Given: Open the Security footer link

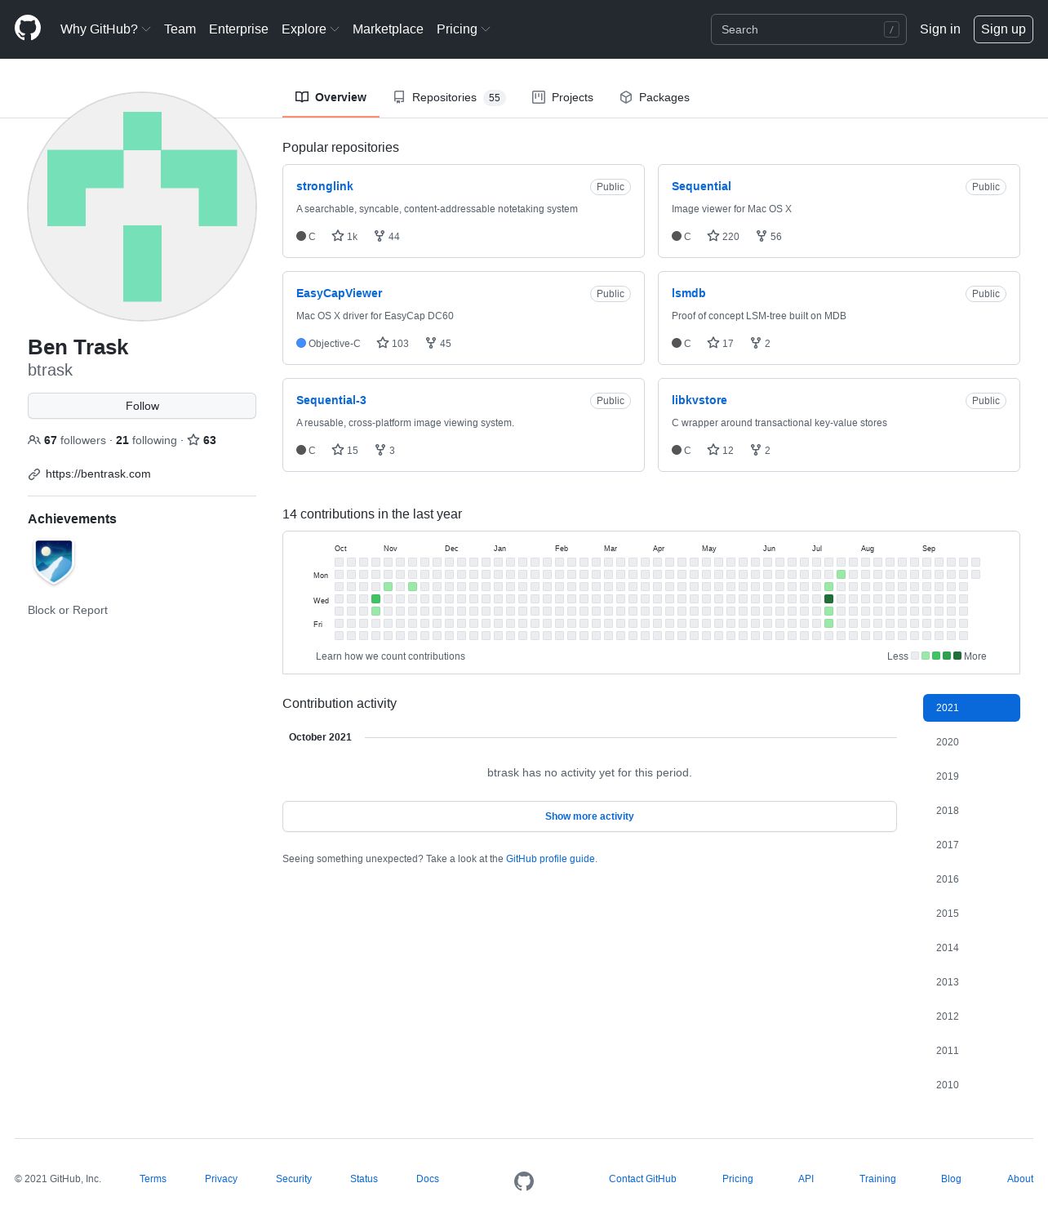Looking at the screenshot, I should pyautogui.click(x=294, y=1179).
